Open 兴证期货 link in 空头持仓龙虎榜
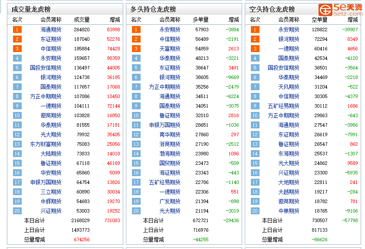365x249 pixels. pyautogui.click(x=289, y=173)
